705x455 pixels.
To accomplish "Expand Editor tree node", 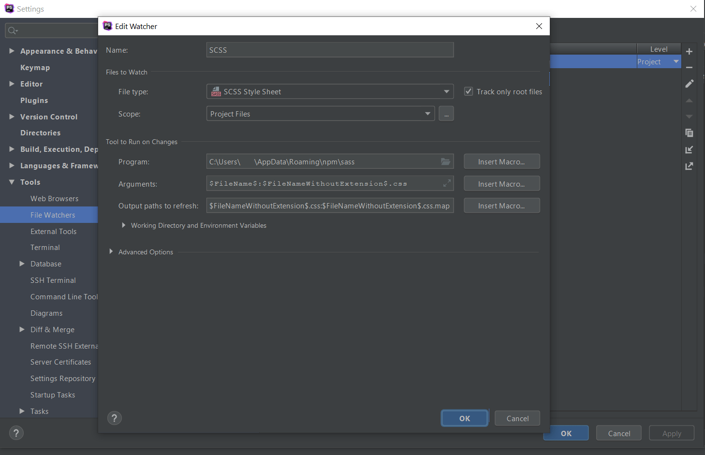I will click(12, 84).
